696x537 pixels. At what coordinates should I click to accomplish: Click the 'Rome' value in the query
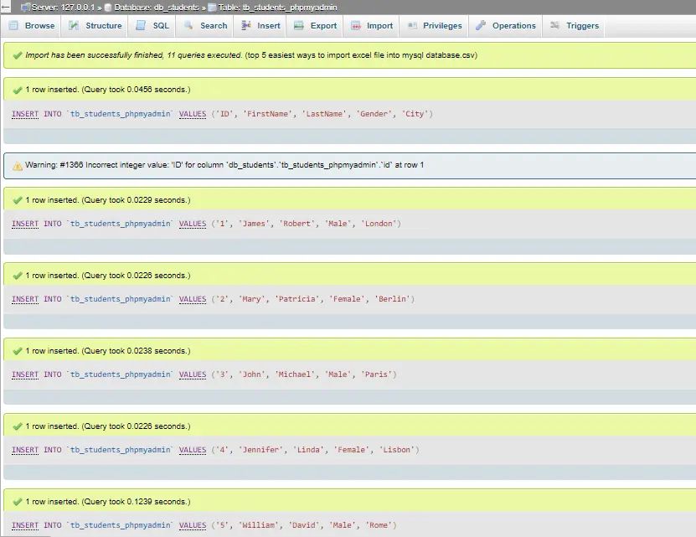click(379, 525)
